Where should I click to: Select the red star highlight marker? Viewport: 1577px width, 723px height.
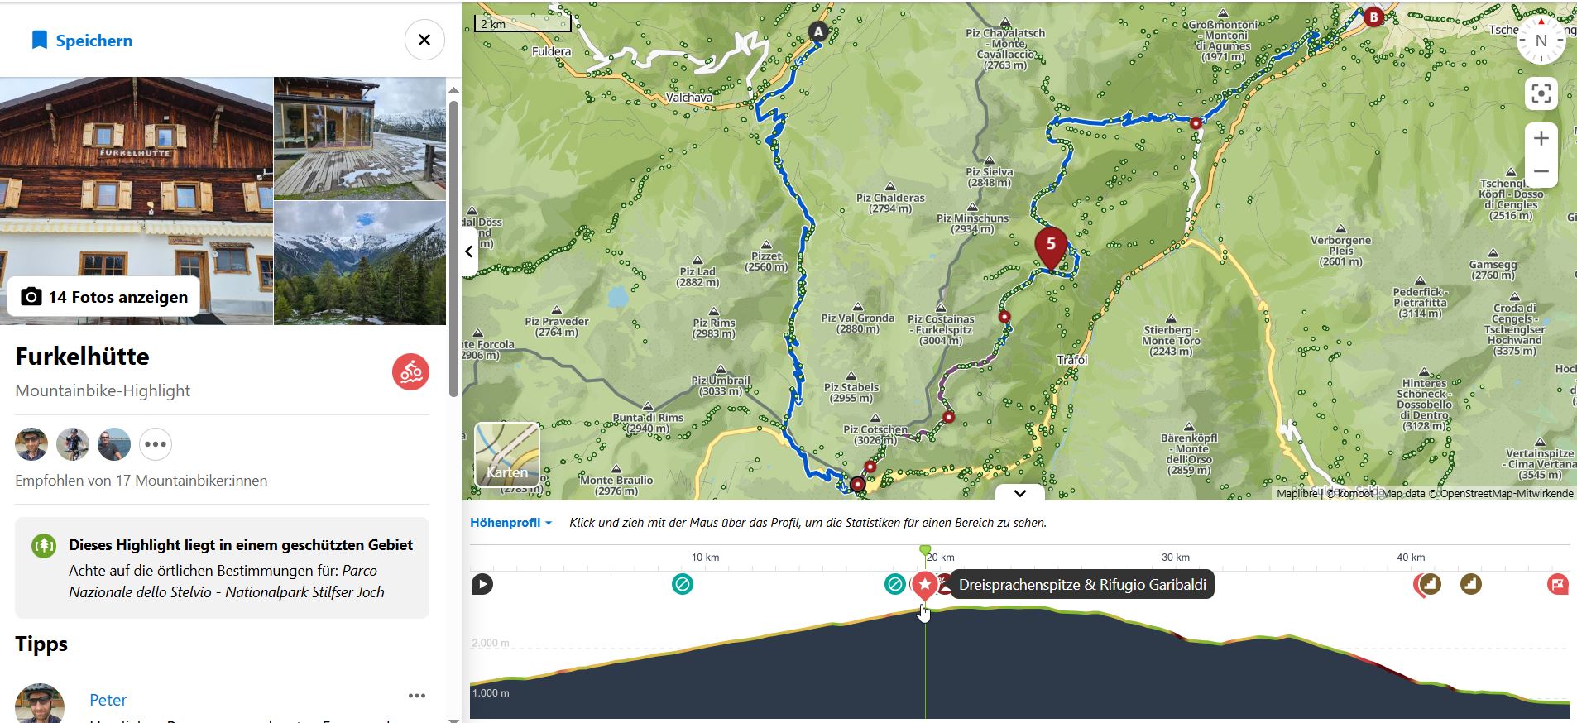[924, 585]
